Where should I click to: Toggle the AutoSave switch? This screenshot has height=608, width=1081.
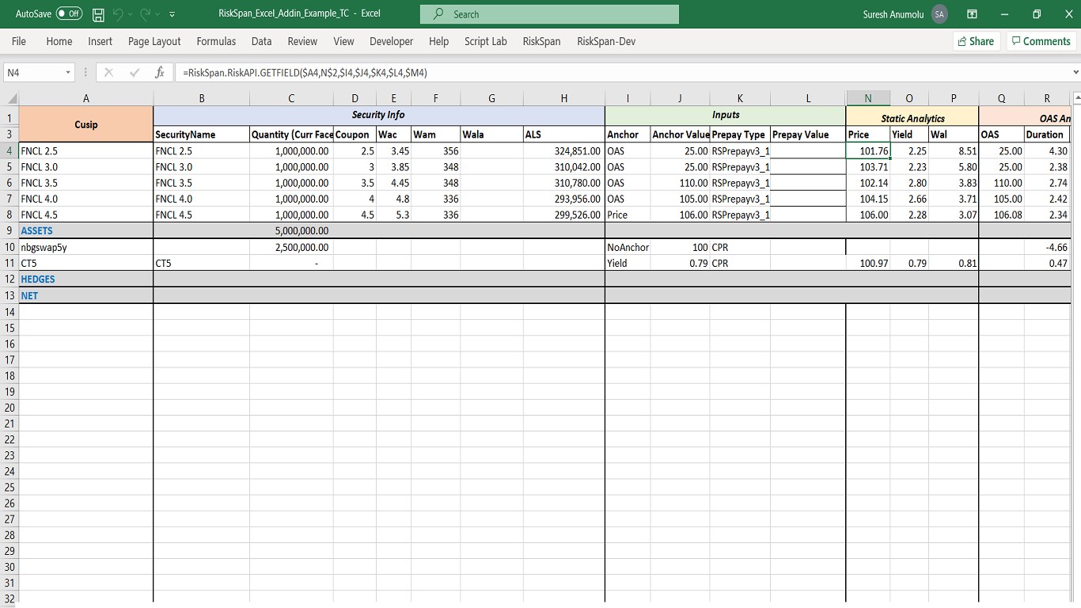69,14
